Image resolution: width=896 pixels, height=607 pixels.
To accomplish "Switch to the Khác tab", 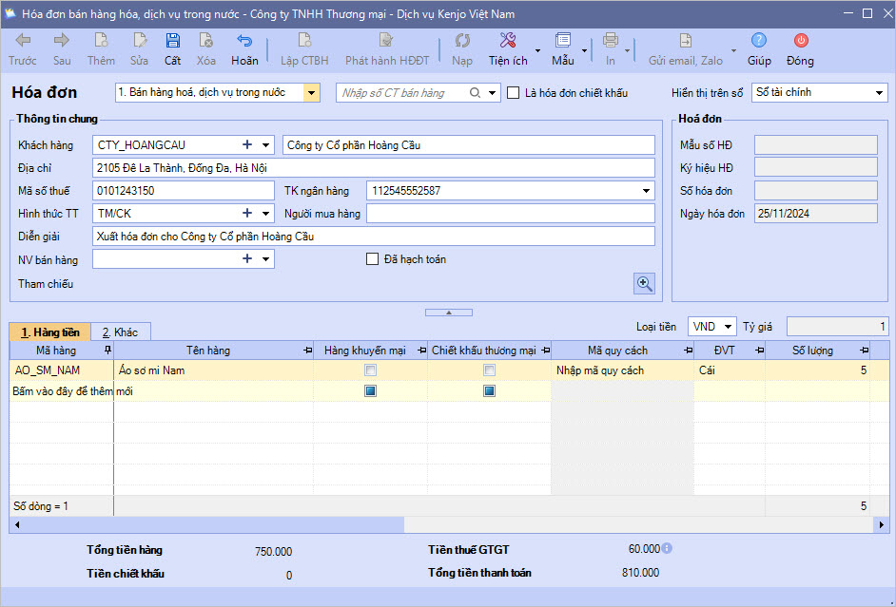I will 121,332.
